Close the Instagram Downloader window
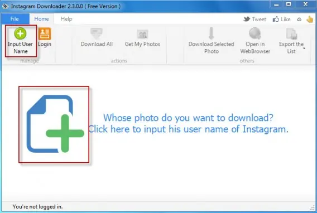This screenshot has width=317, height=213. 305,4
